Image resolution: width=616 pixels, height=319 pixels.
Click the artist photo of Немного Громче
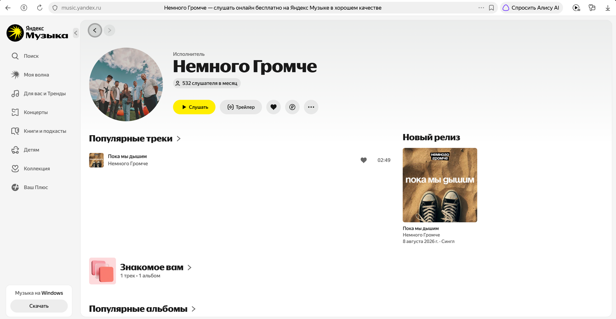(x=126, y=84)
